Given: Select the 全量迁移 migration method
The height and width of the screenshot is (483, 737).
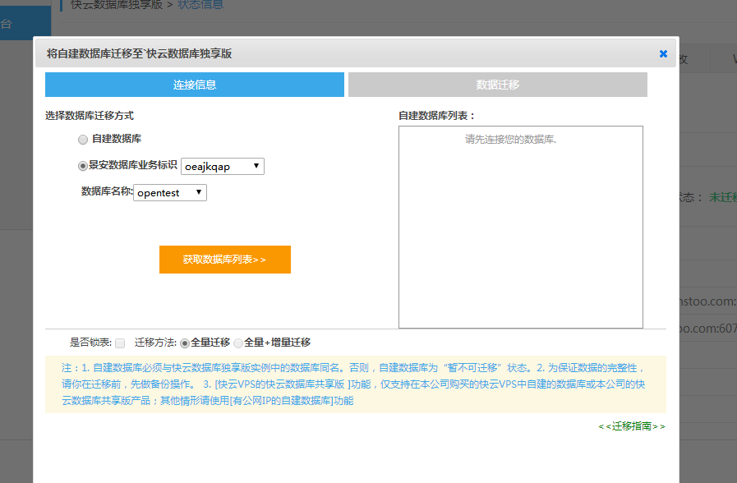Looking at the screenshot, I should pyautogui.click(x=185, y=343).
